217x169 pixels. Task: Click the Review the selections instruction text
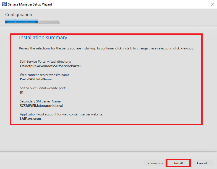[x=106, y=48]
